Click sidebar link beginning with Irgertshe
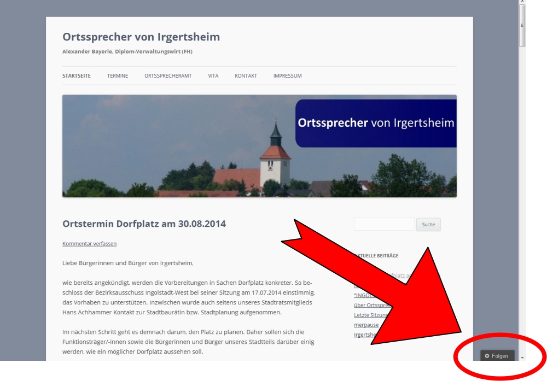The height and width of the screenshot is (381, 547). coord(365,335)
